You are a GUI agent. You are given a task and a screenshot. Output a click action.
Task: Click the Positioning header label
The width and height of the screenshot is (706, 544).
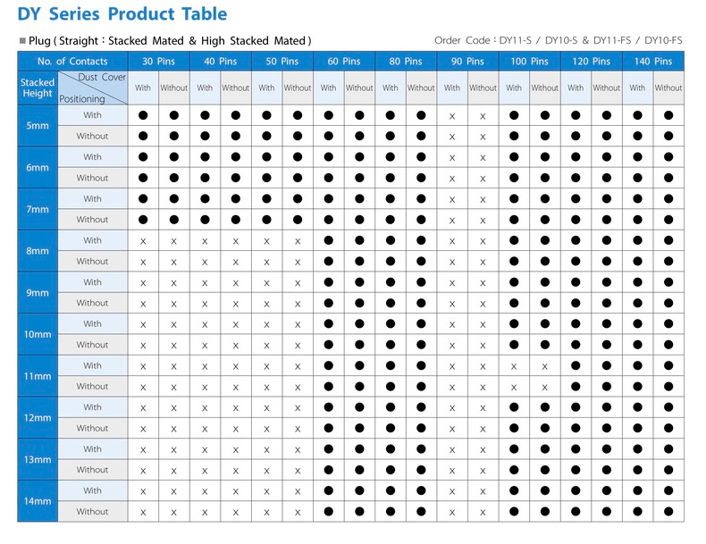pyautogui.click(x=82, y=99)
